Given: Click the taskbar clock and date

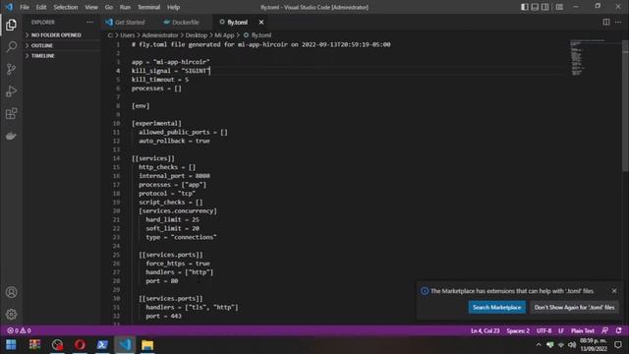Looking at the screenshot, I should coord(594,345).
